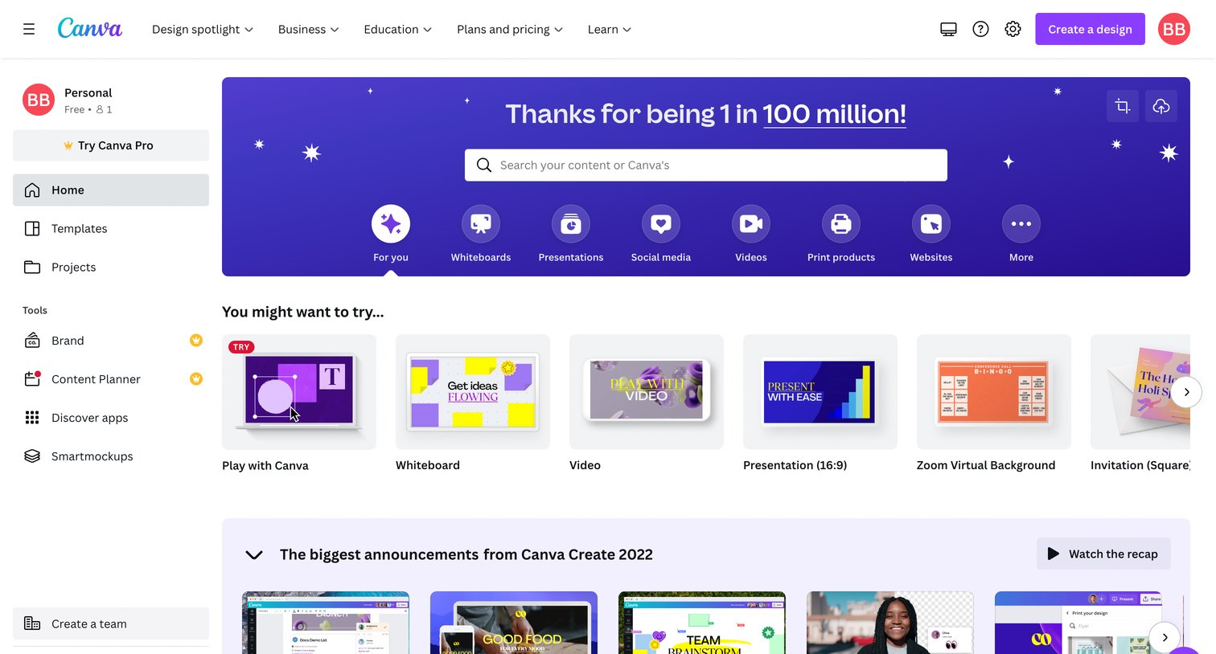Open the Print your design announcement card
Viewport: 1216px width, 654px height.
click(x=1078, y=623)
